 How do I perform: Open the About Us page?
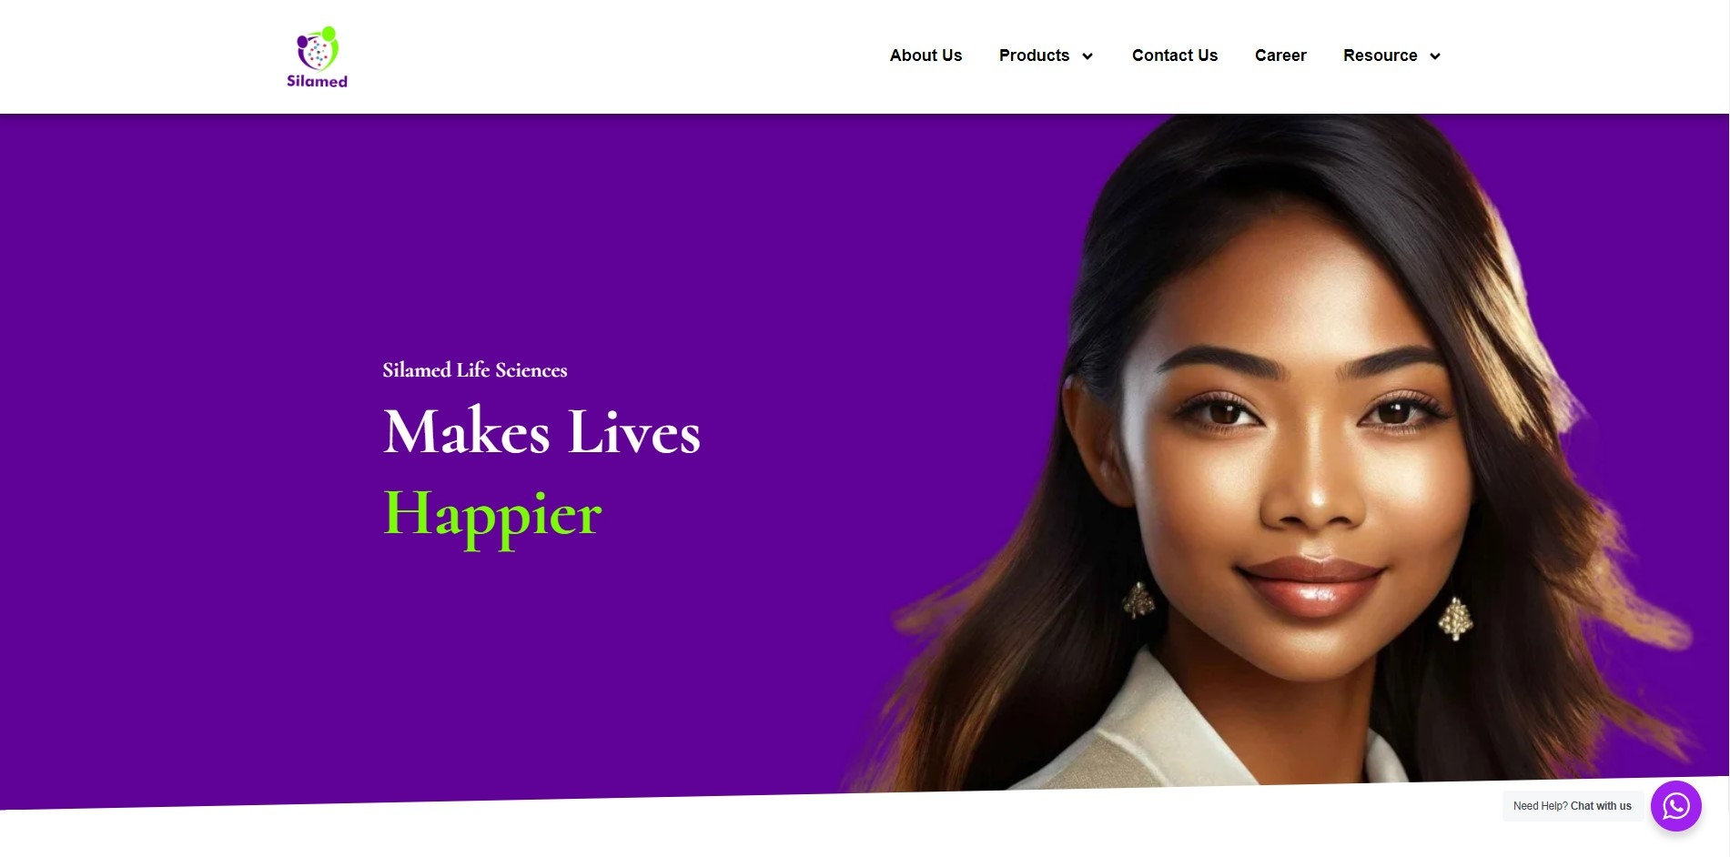pyautogui.click(x=926, y=55)
